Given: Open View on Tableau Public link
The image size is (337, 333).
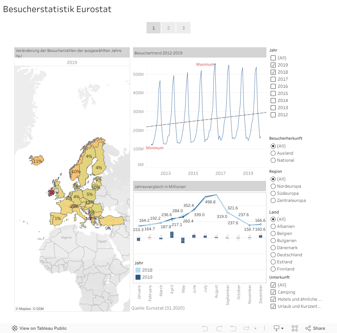Looking at the screenshot, I should [x=43, y=328].
